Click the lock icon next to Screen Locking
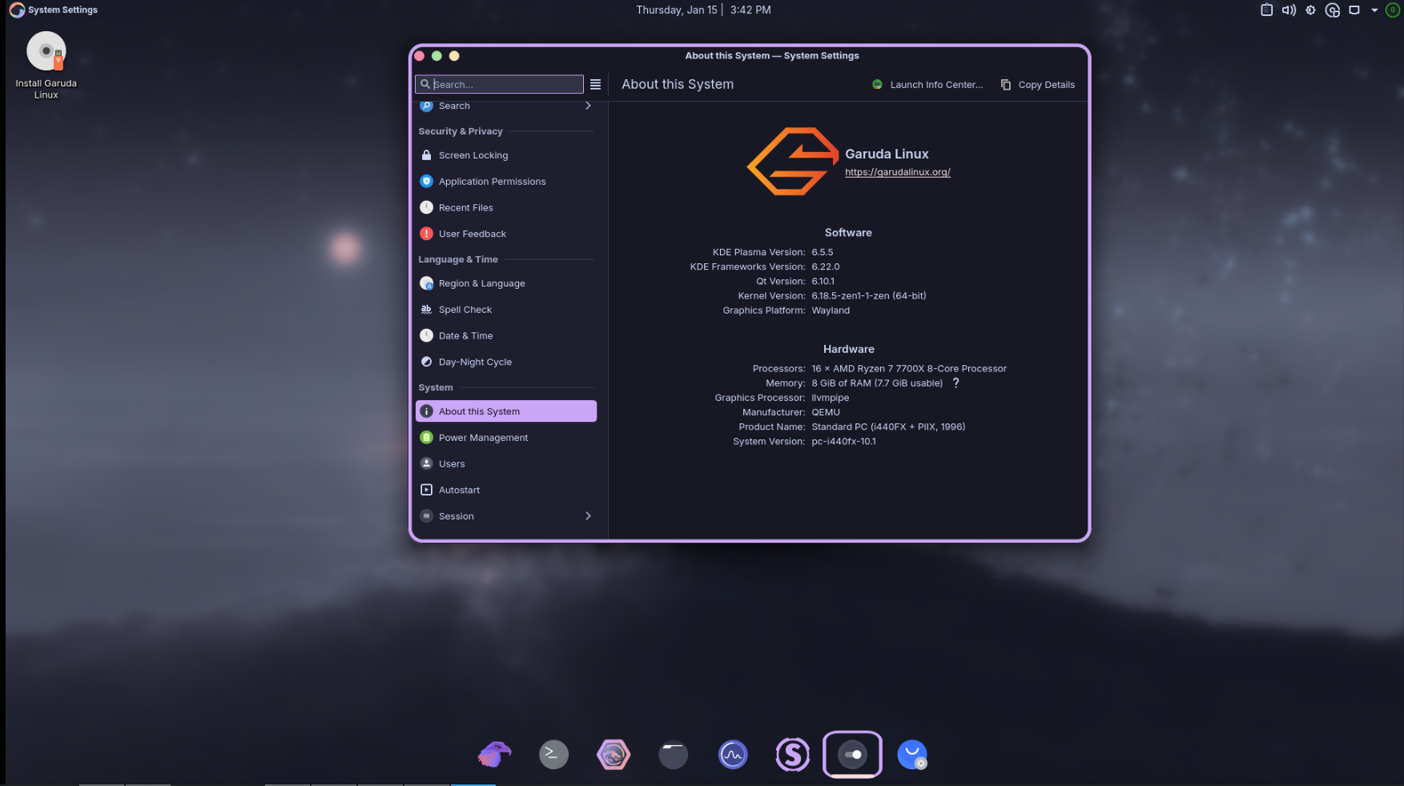Image resolution: width=1404 pixels, height=786 pixels. coord(426,155)
